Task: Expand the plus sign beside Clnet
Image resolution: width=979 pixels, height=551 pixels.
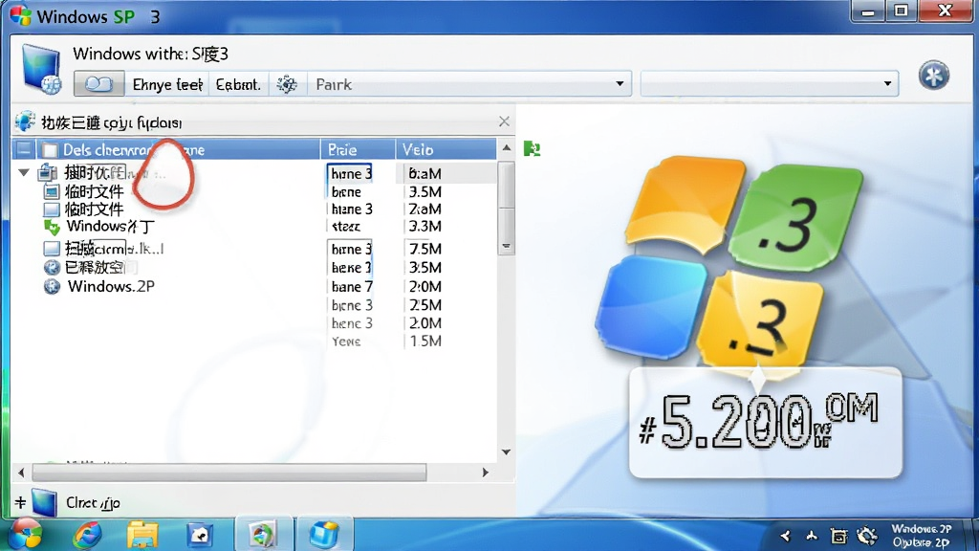Action: pos(20,502)
